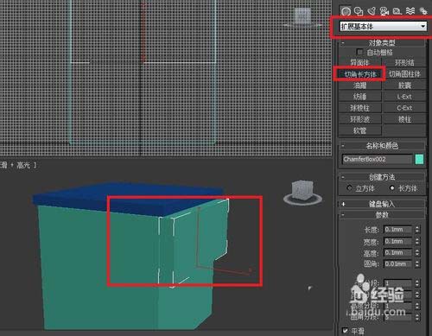
Task: Click the ChamferBox002 name field
Action: (378, 159)
